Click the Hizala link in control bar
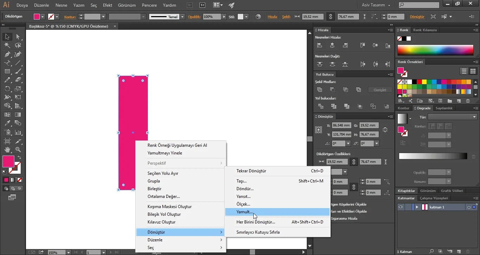This screenshot has height=255, width=480. point(272,17)
